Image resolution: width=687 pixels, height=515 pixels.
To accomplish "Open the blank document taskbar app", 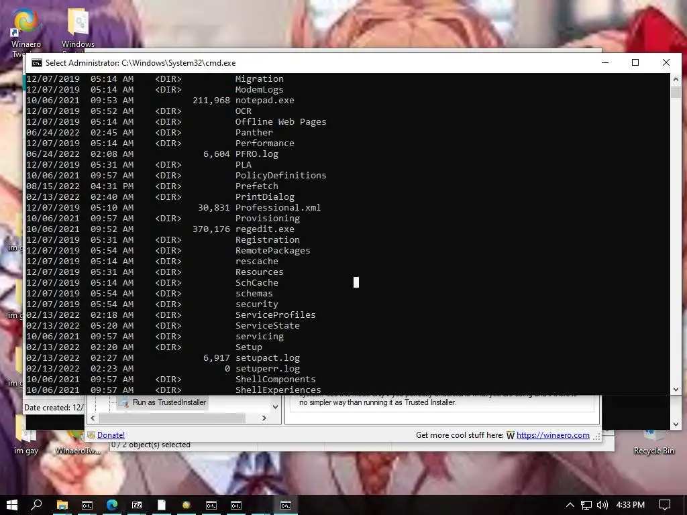I will 162,505.
